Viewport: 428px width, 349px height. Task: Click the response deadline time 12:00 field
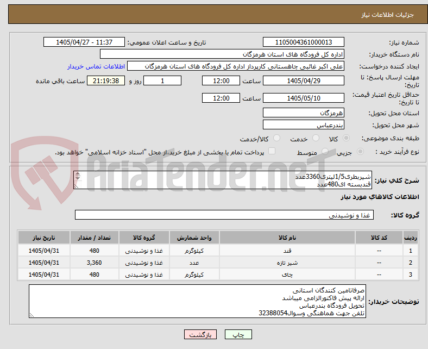click(221, 80)
